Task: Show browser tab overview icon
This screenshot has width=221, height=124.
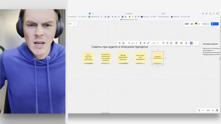Action: (x=217, y=13)
